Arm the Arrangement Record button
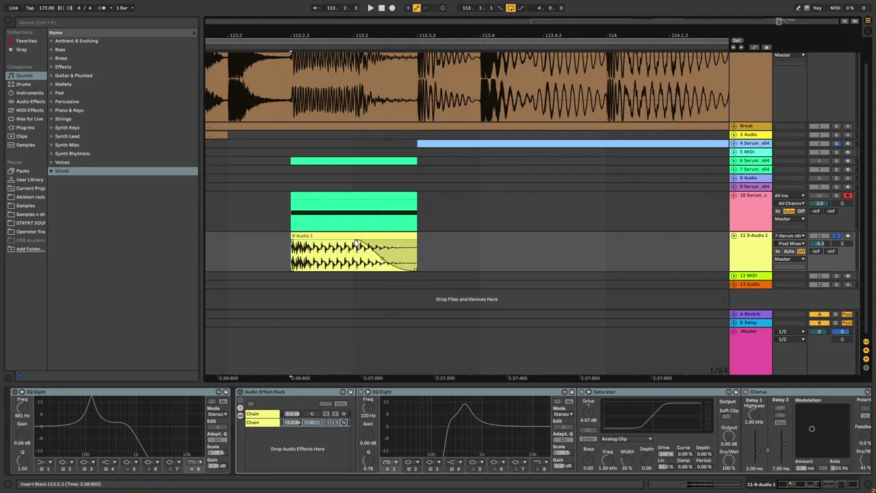Image resolution: width=876 pixels, height=493 pixels. pos(392,8)
